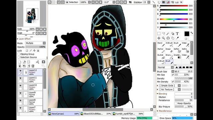
Task: Select the Lasso tool
Action: click(x=163, y=33)
